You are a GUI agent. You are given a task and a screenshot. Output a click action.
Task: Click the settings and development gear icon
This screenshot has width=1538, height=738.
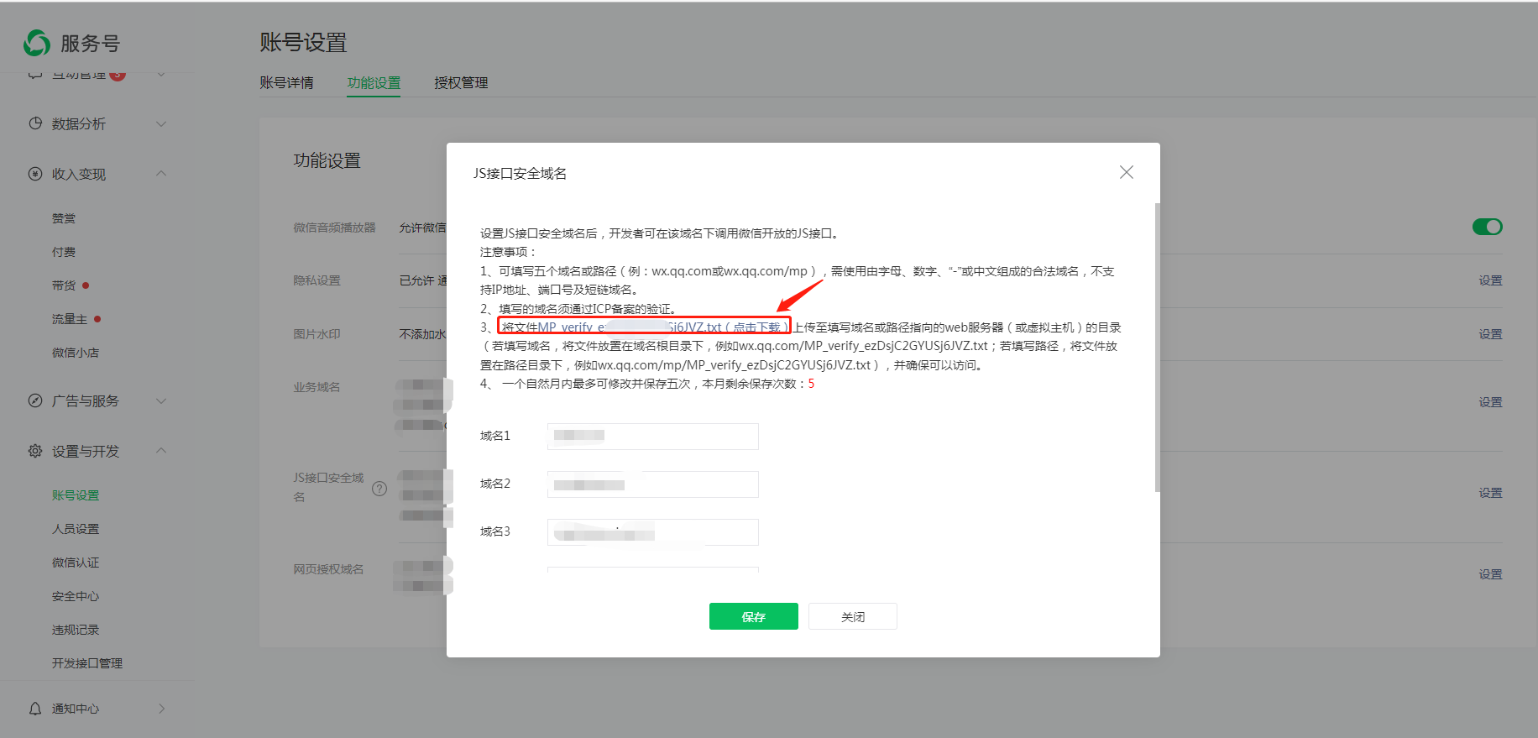pyautogui.click(x=35, y=451)
